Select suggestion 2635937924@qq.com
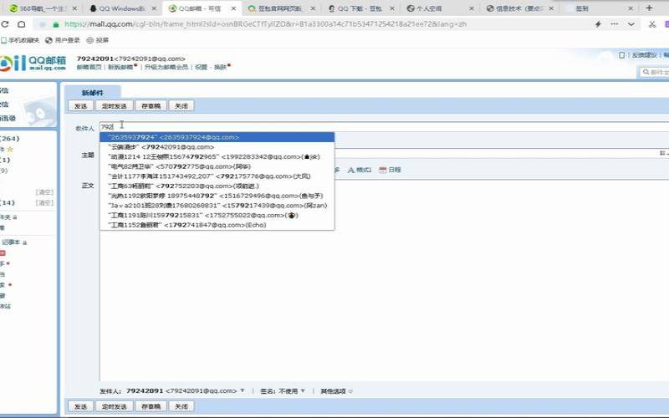Screen dimensions: 669x418 pos(217,137)
